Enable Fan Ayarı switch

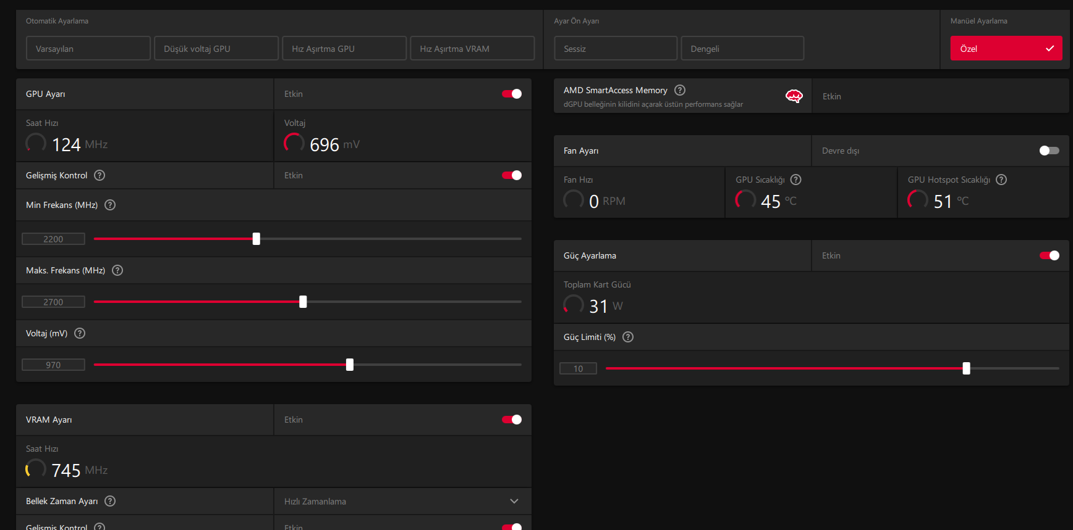click(1050, 151)
